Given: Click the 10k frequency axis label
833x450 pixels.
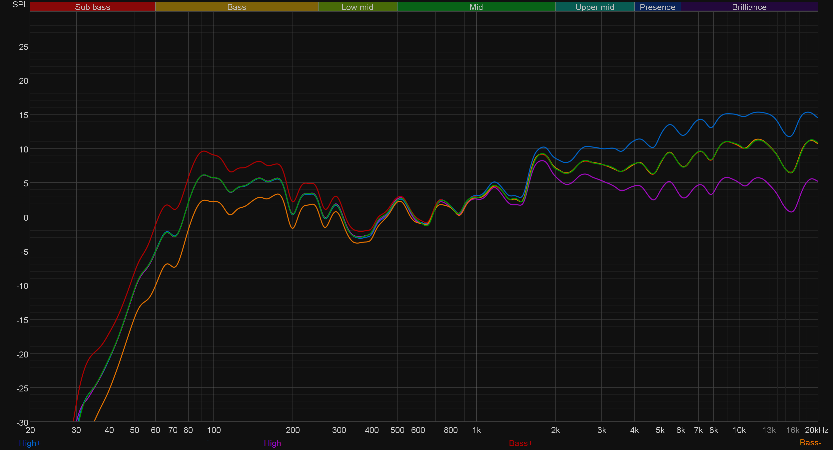Looking at the screenshot, I should coord(739,430).
